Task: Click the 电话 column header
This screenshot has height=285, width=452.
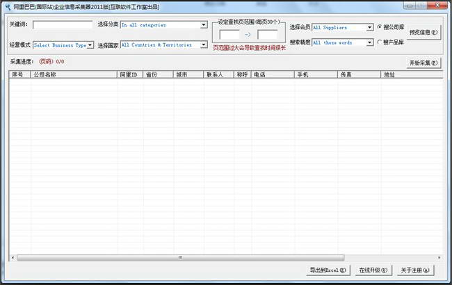Action: (x=273, y=74)
